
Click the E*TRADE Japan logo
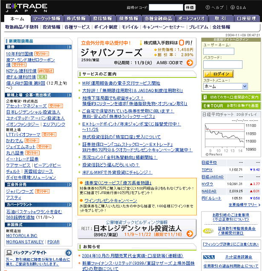pyautogui.click(x=26, y=8)
